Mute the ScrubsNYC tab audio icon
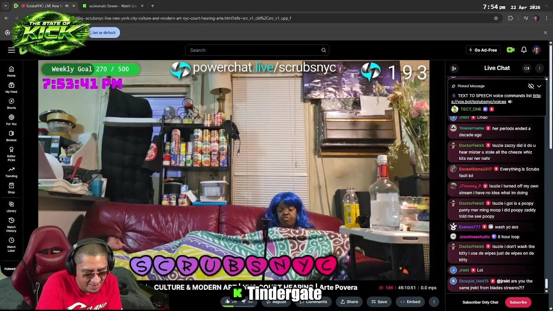 point(67,6)
